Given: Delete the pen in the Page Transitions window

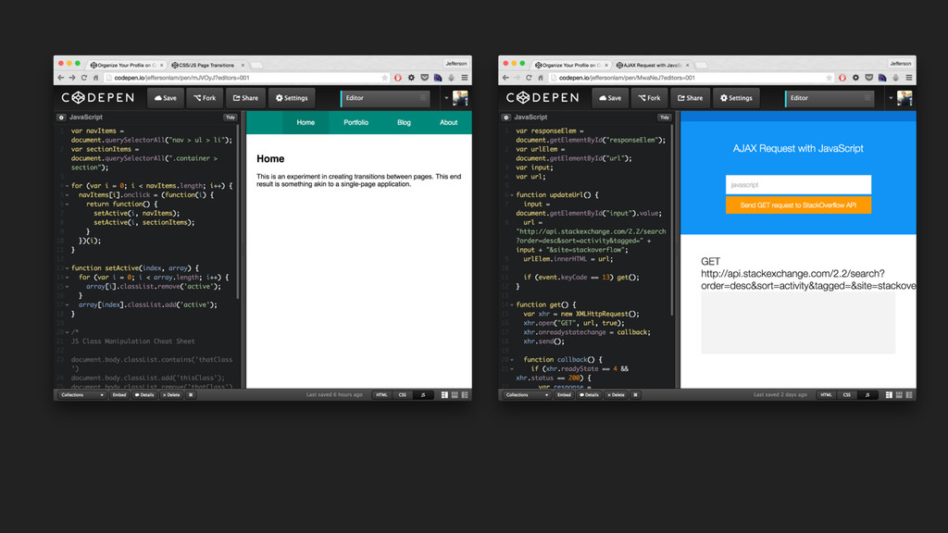Looking at the screenshot, I should (x=171, y=394).
